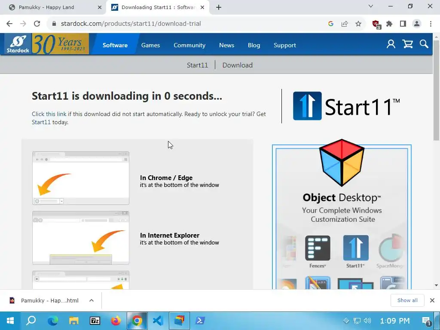Close the downloads bar

(432, 300)
